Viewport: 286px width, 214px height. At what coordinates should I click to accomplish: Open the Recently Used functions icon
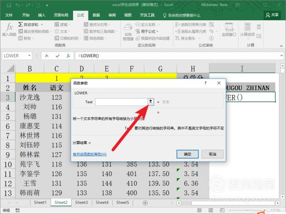(21, 31)
